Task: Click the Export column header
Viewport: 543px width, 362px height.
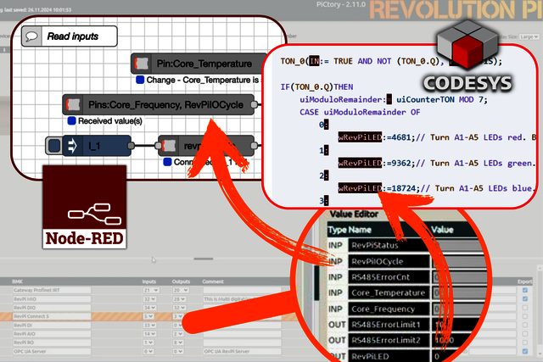Action: tap(524, 281)
